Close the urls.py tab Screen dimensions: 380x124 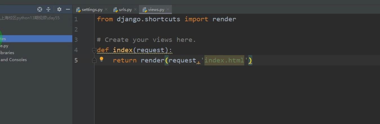click(x=135, y=10)
